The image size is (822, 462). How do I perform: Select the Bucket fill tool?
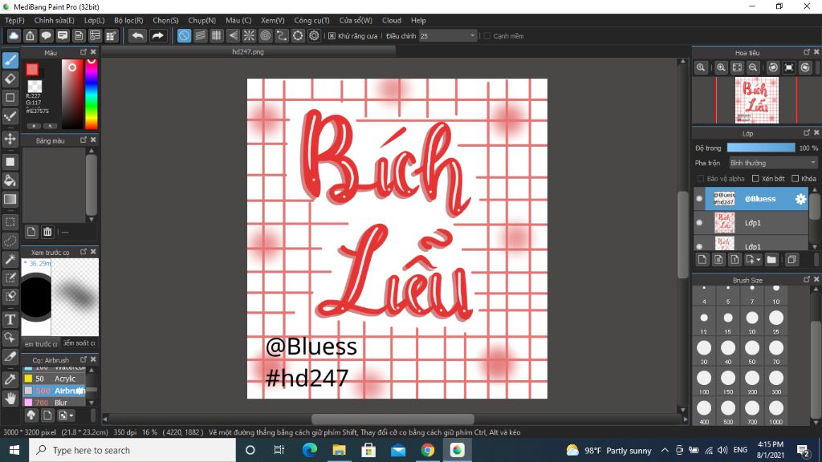tap(10, 180)
